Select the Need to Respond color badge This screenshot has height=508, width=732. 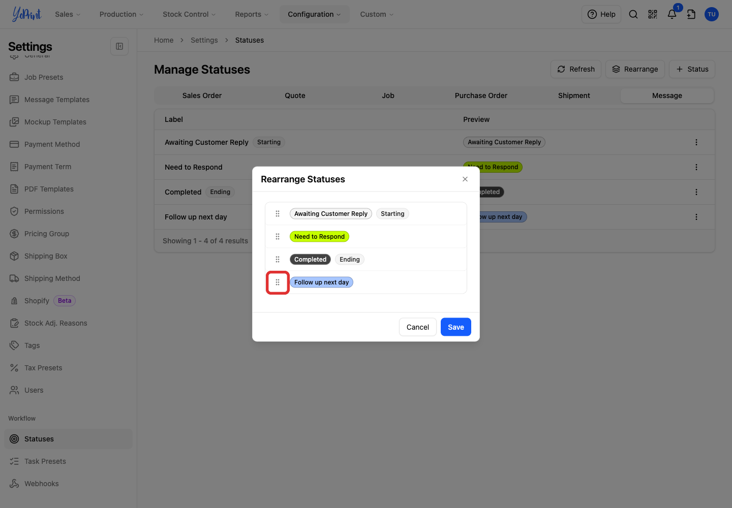point(319,237)
